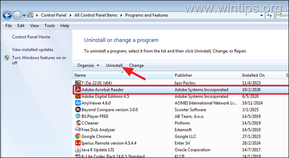
Task: Select AnyViewer 4.6.0 entry
Action: [x=96, y=103]
